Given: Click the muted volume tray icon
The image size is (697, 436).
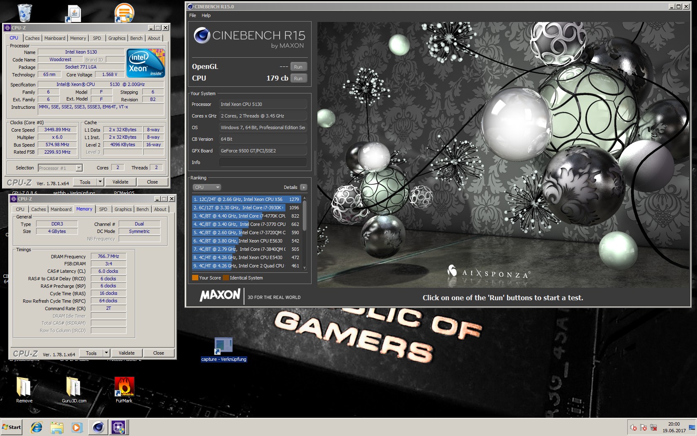Looking at the screenshot, I should (634, 427).
